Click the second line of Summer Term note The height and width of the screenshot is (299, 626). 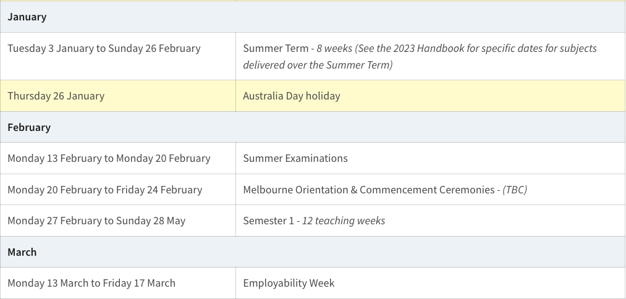318,65
